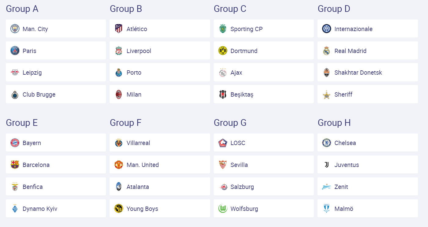
Task: Click the Barcelona club crest
Action: [15, 165]
